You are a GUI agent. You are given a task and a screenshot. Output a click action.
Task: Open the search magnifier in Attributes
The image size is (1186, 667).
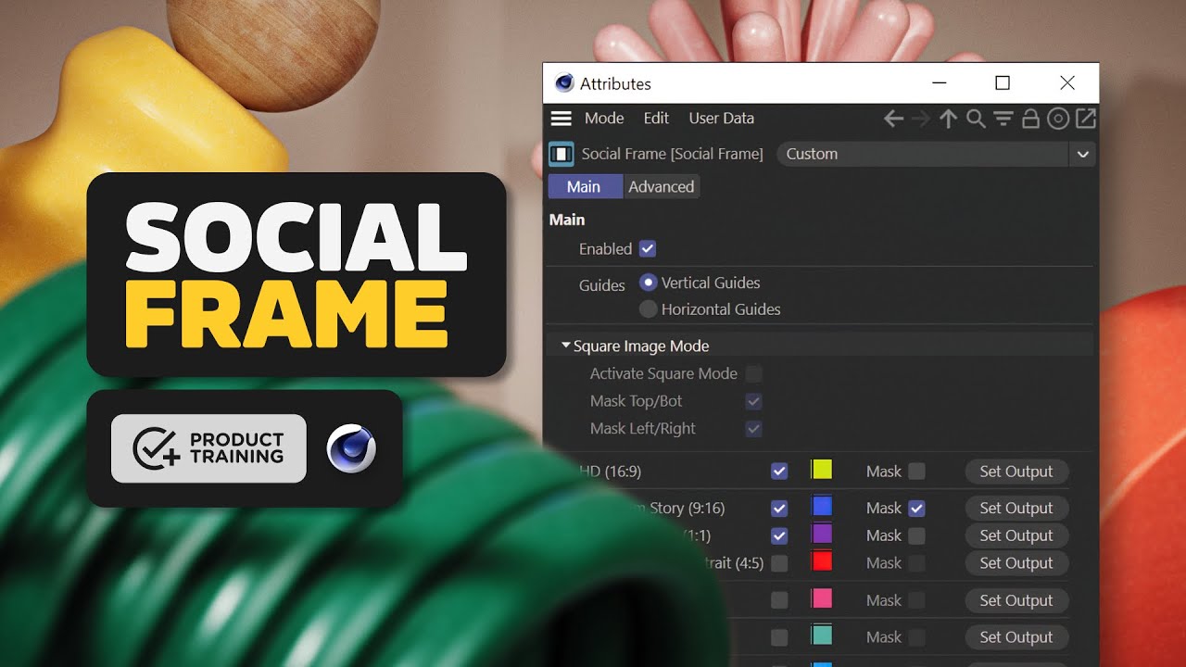tap(976, 119)
